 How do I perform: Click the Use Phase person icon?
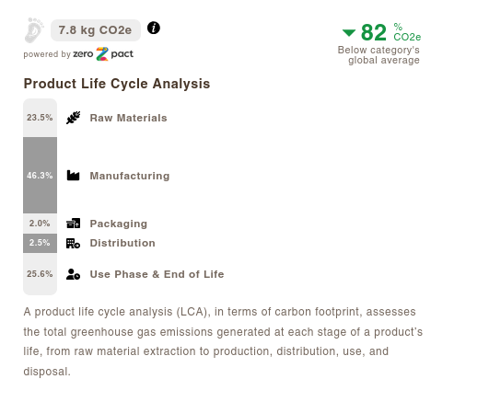[x=74, y=274]
